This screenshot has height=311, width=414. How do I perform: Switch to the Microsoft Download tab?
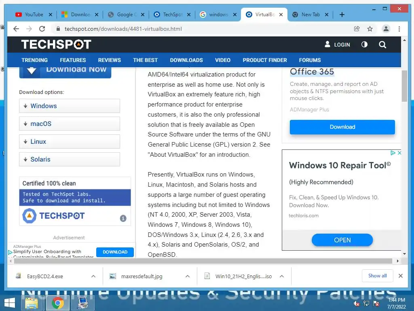(x=80, y=15)
